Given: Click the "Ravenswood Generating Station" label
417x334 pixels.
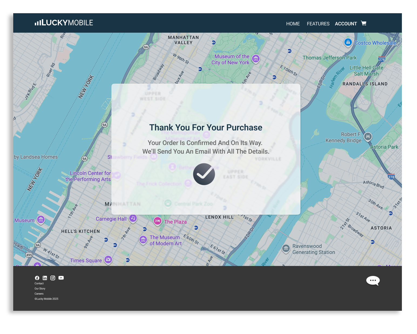Looking at the screenshot, I should tap(314, 249).
